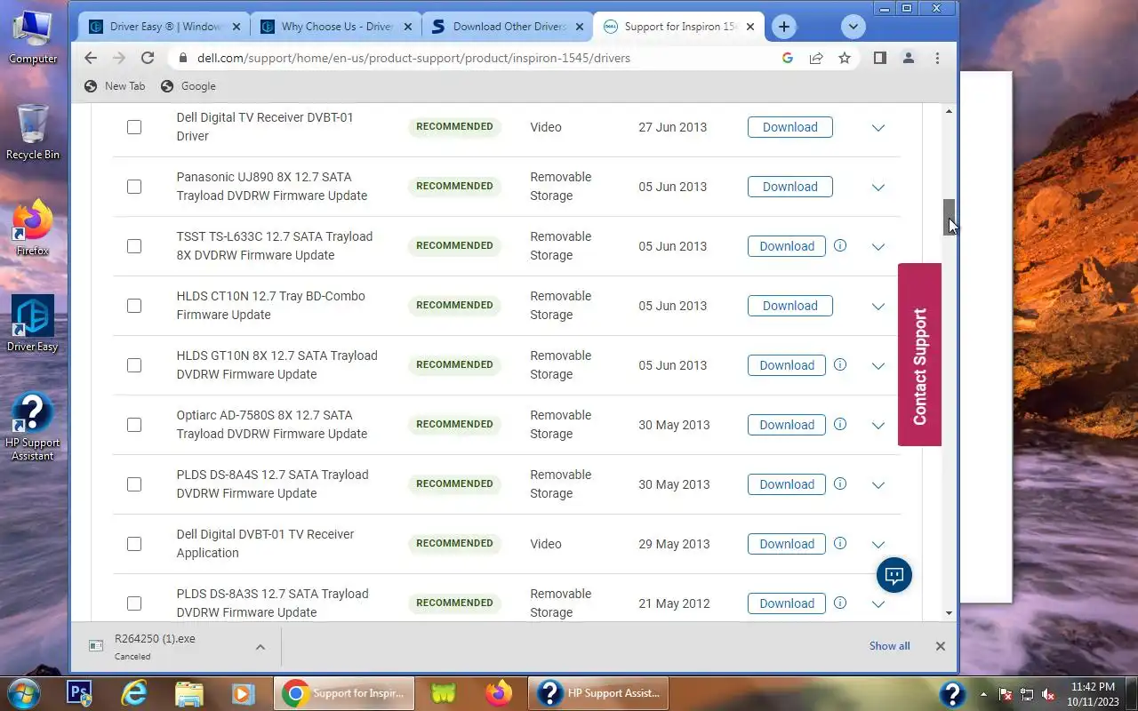Image resolution: width=1138 pixels, height=711 pixels.
Task: Select the HLDS CT10N BD-Combo checkbox
Action: click(134, 306)
